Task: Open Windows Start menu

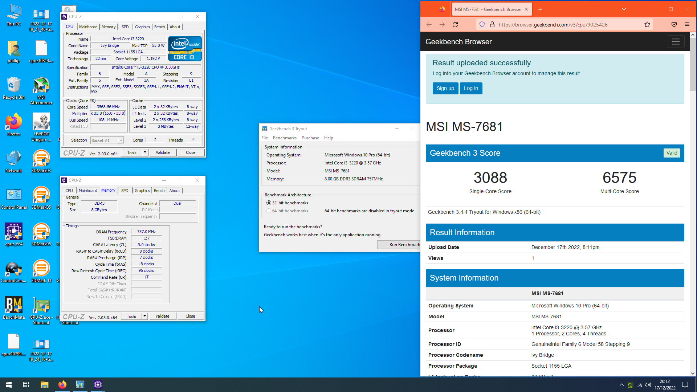Action: click(x=9, y=385)
